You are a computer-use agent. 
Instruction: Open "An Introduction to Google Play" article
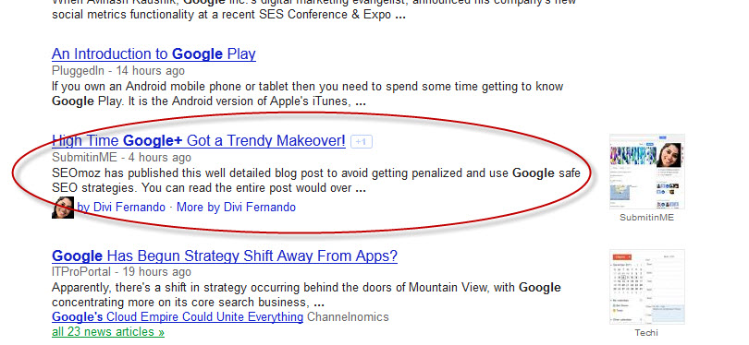point(153,54)
